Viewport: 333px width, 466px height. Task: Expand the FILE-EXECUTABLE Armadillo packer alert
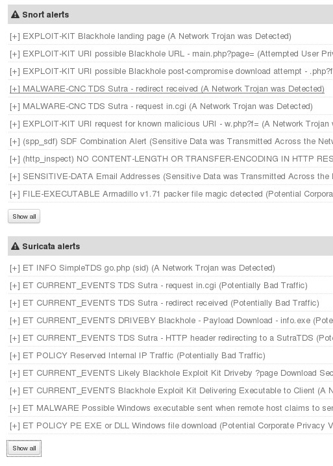click(x=171, y=194)
